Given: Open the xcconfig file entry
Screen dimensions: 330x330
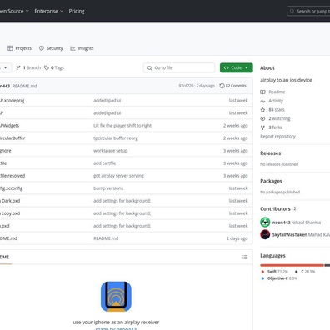Looking at the screenshot, I should click(x=12, y=188).
